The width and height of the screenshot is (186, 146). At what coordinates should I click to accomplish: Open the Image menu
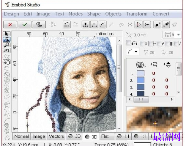point(43,14)
